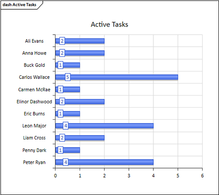Click the Carlos Wallace value label 5
The image size is (219, 195).
[x=68, y=77]
